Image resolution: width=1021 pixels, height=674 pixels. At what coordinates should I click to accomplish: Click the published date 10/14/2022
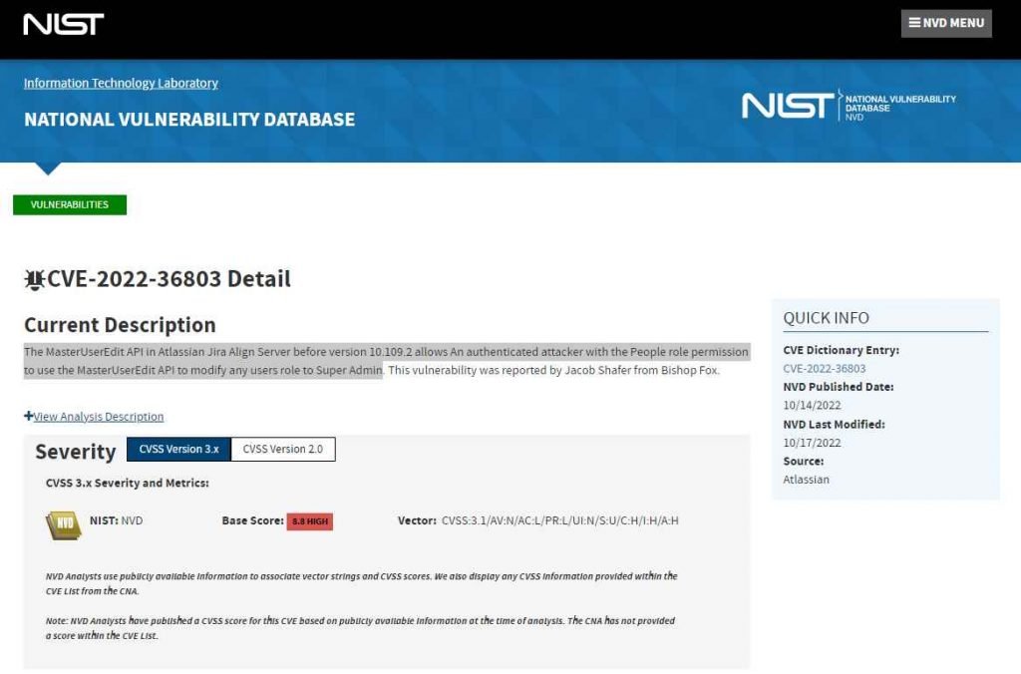812,405
